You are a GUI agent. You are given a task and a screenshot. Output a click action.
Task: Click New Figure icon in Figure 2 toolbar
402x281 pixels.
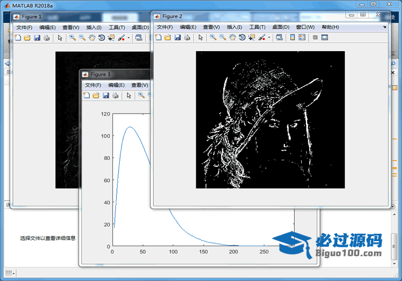point(159,38)
